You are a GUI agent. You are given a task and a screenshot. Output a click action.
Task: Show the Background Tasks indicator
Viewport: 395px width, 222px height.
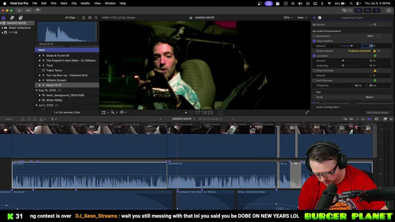pos(38,10)
